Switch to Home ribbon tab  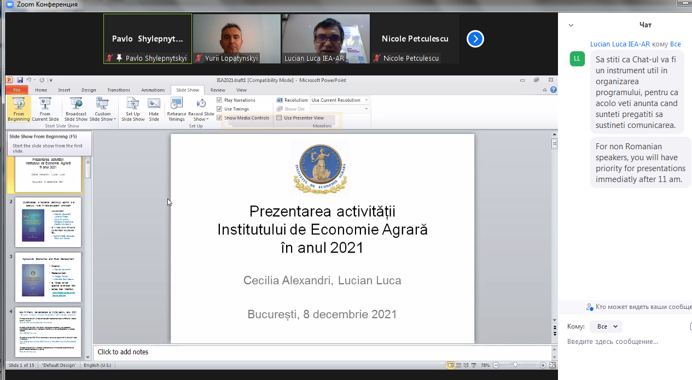point(41,90)
